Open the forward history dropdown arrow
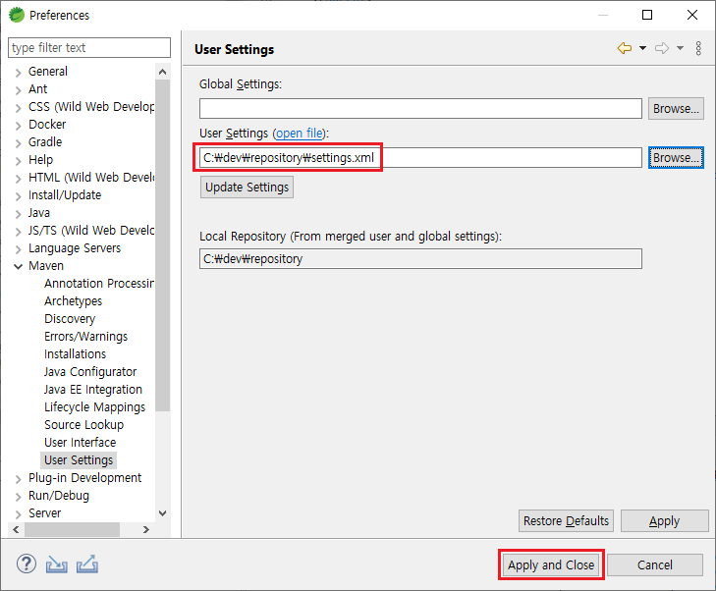 coord(680,48)
